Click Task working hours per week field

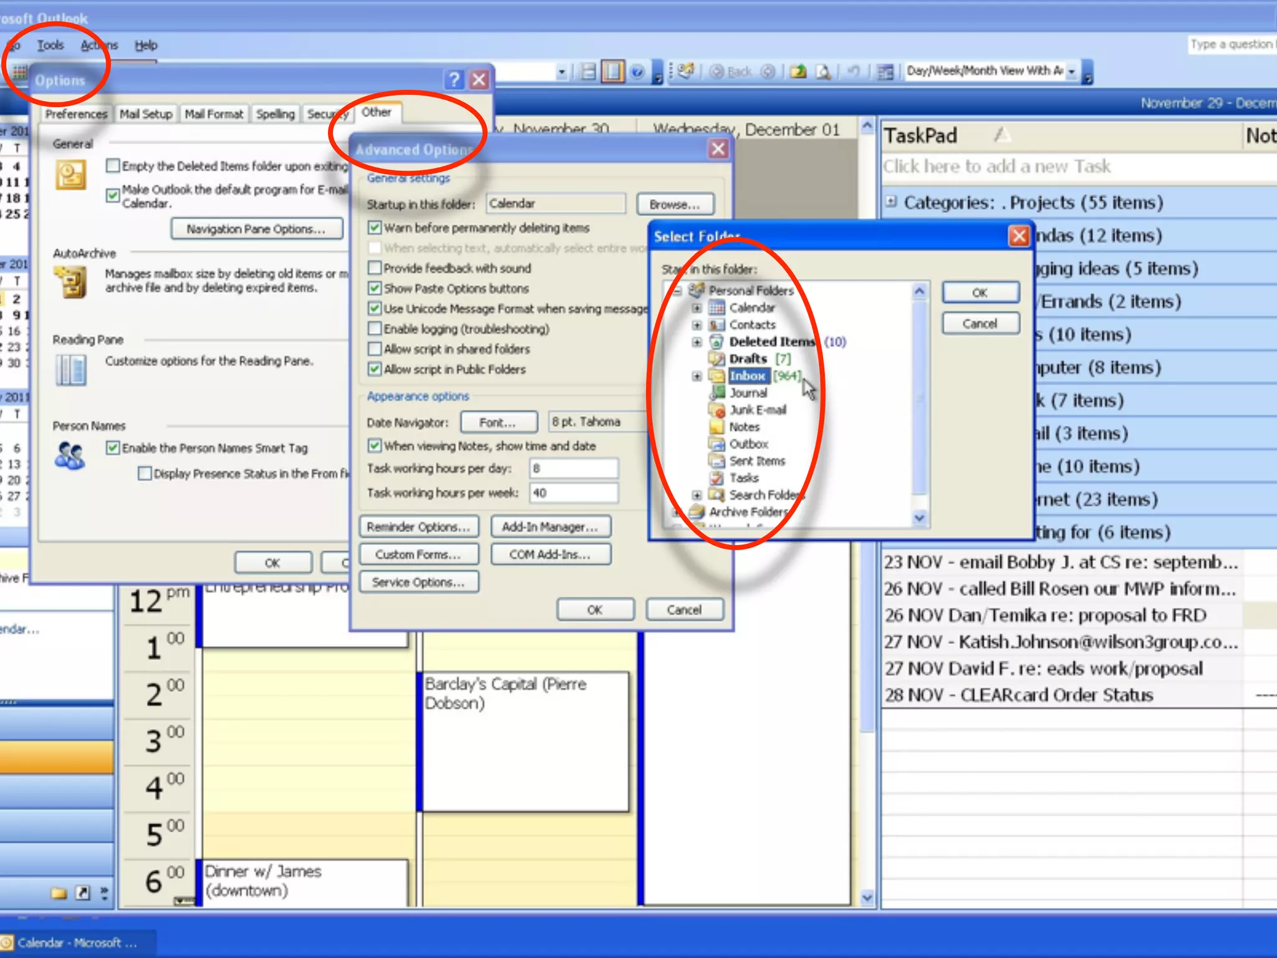[x=574, y=493]
